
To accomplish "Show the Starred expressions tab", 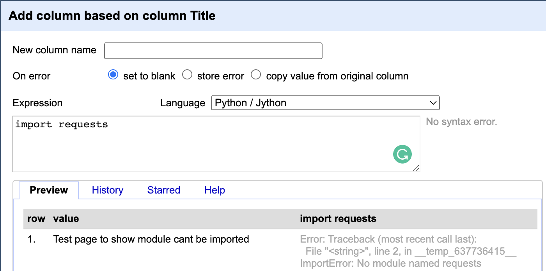I will click(x=164, y=190).
